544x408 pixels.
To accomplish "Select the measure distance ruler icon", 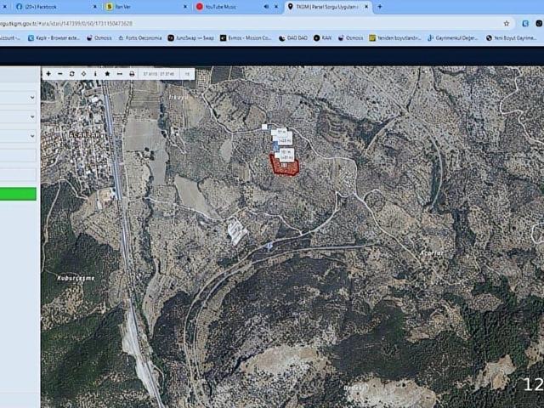I will 119,74.
